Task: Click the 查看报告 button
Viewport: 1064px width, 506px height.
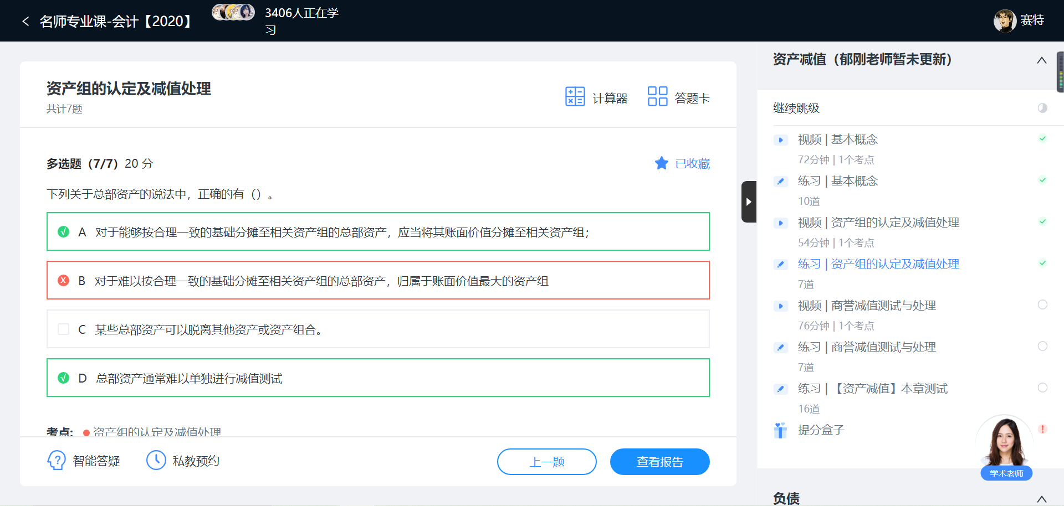Action: click(660, 462)
